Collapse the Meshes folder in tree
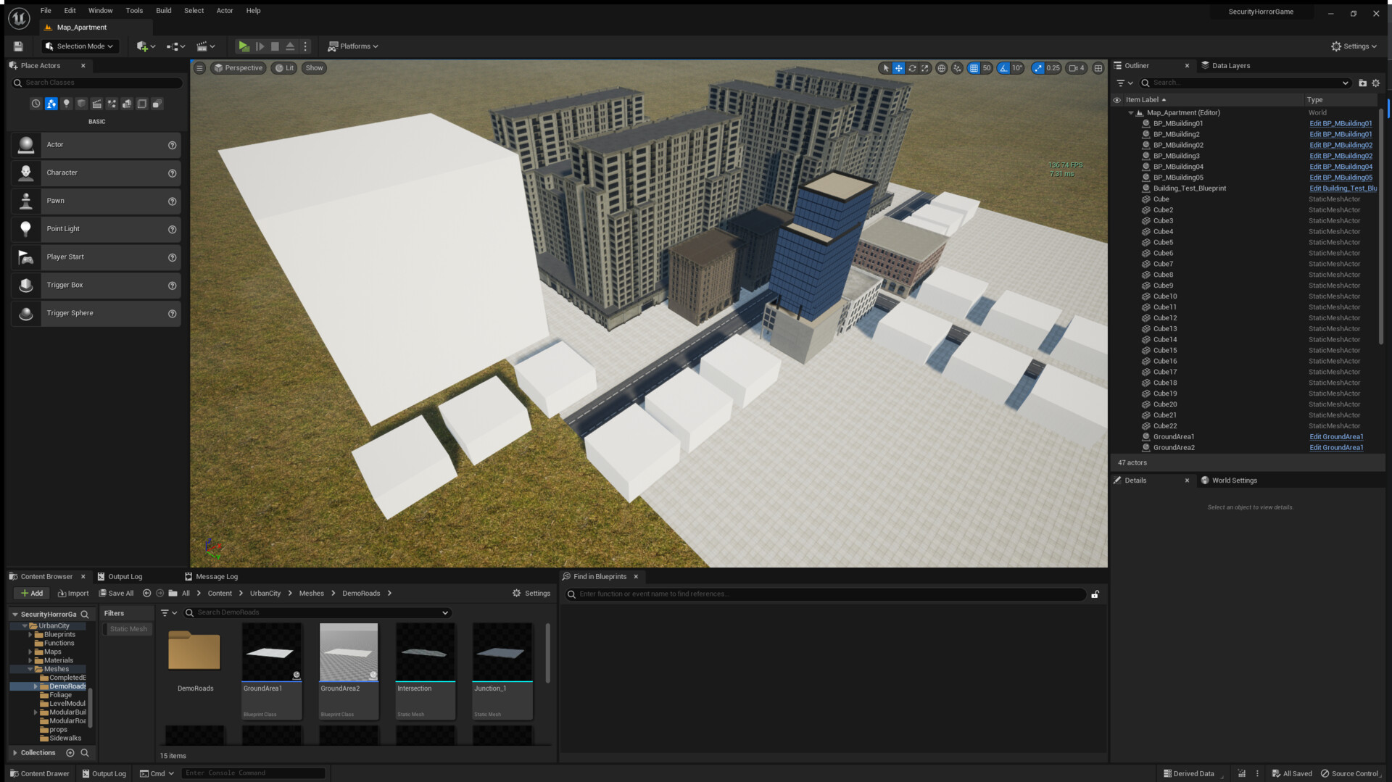1392x782 pixels. 30,669
